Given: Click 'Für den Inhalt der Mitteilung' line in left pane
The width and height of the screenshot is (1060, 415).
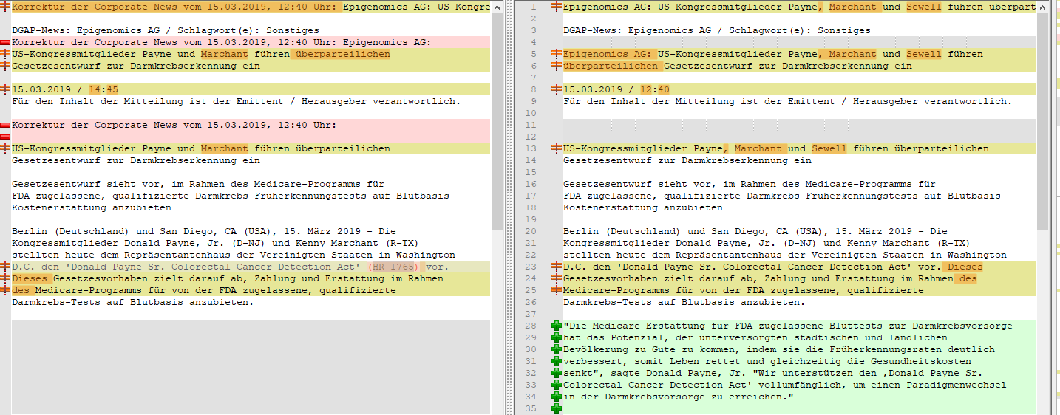Looking at the screenshot, I should tap(236, 101).
